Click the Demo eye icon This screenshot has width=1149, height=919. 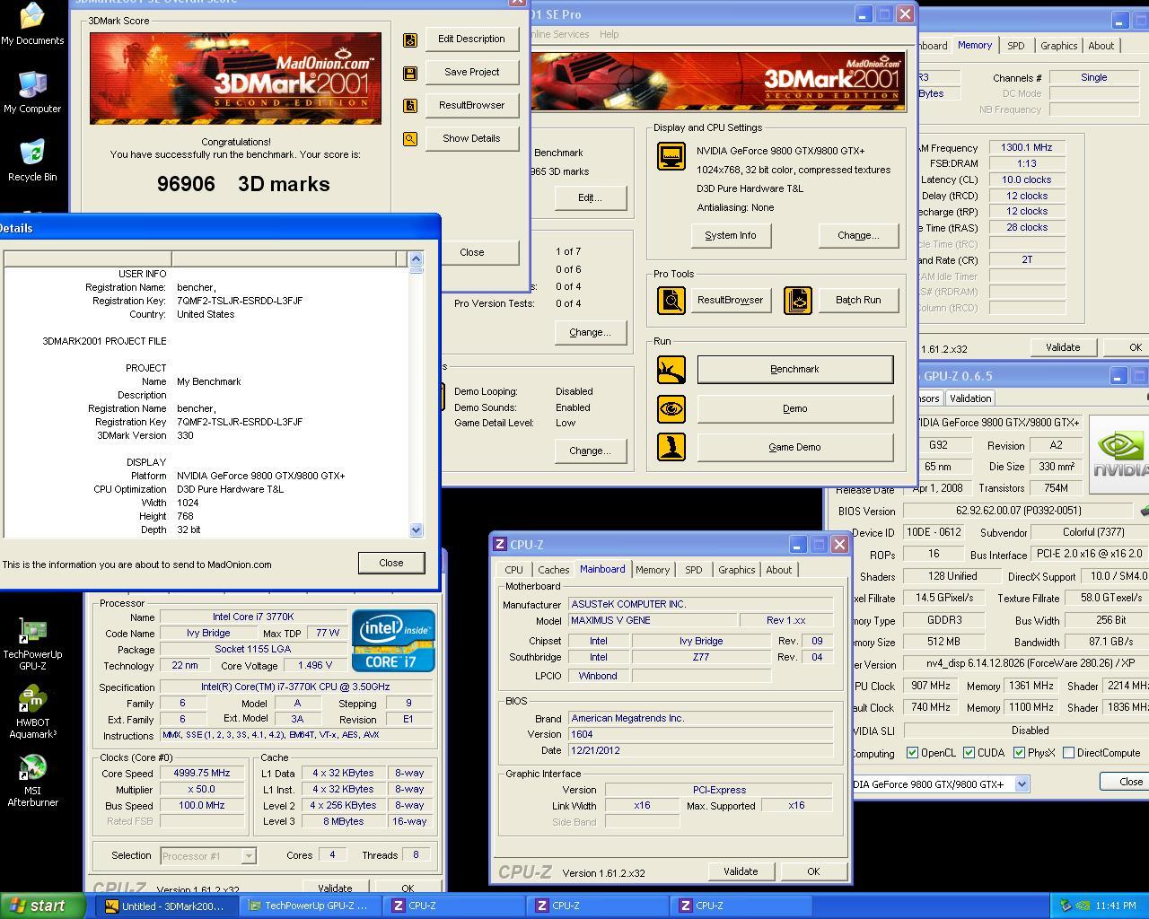(x=671, y=408)
